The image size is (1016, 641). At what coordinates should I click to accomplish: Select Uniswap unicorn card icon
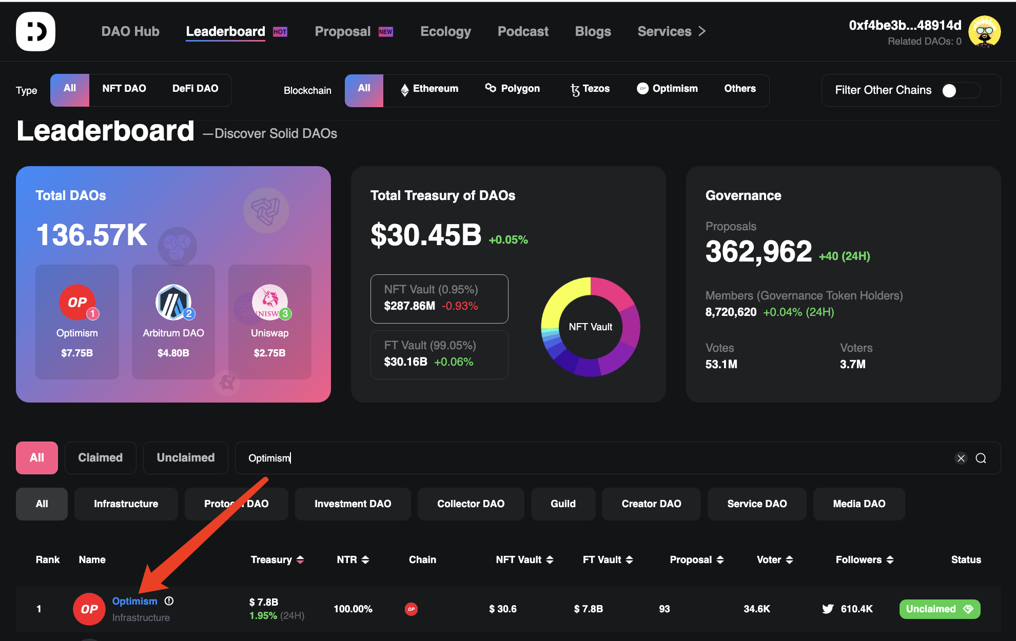pyautogui.click(x=269, y=302)
